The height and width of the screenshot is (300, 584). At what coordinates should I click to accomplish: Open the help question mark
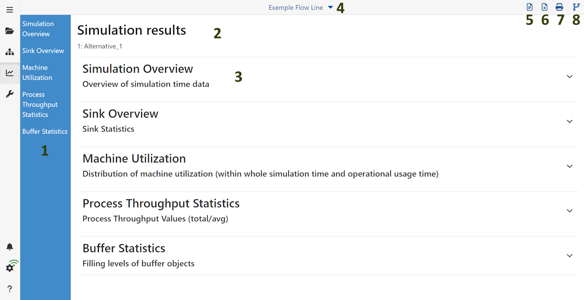(9, 288)
